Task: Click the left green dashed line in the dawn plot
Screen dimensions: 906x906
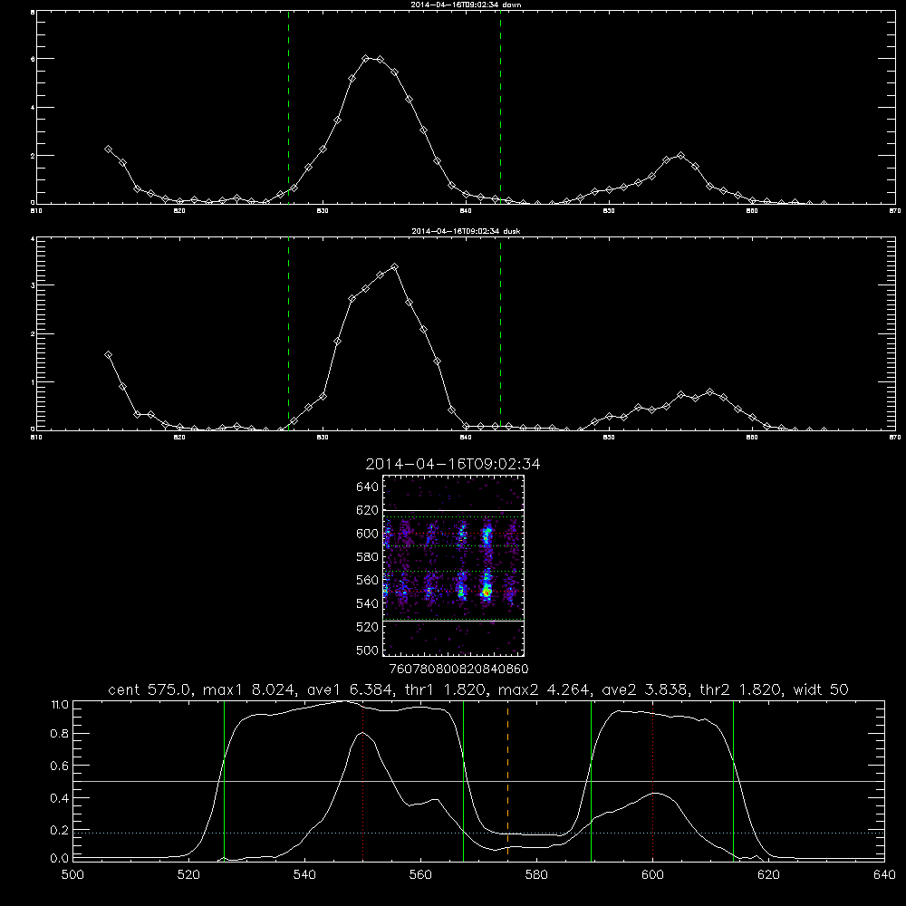Action: (x=288, y=108)
